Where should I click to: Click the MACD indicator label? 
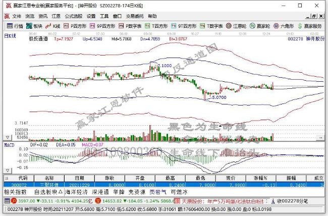[x=9, y=145]
